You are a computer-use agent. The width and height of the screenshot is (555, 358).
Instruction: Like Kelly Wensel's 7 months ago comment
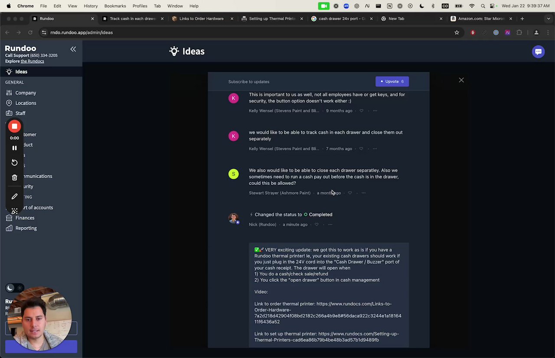361,149
